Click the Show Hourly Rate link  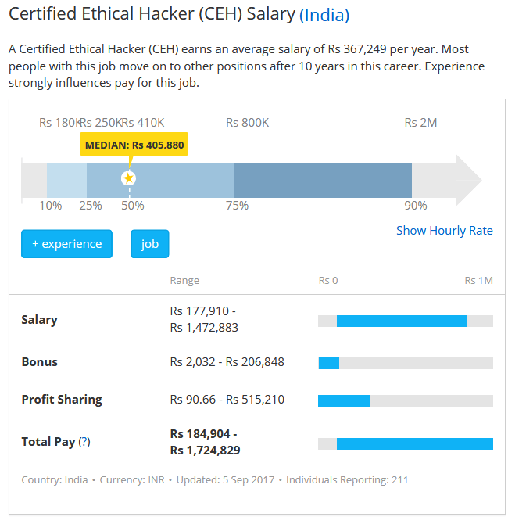[444, 230]
